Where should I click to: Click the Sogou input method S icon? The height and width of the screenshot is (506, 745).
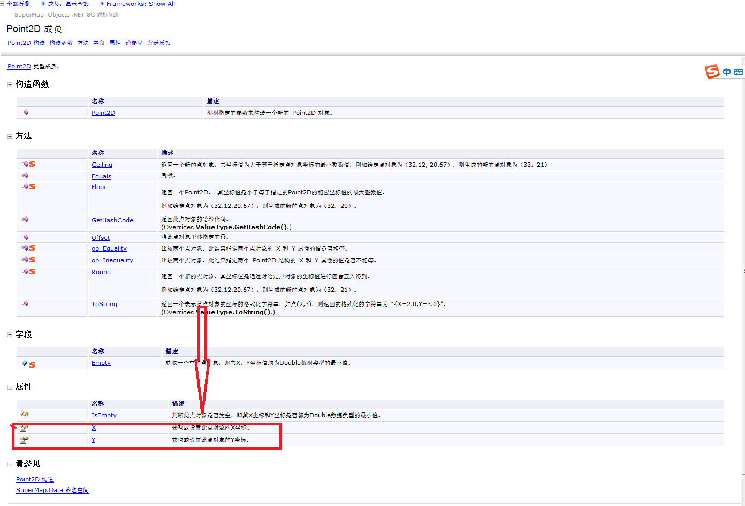pyautogui.click(x=712, y=72)
